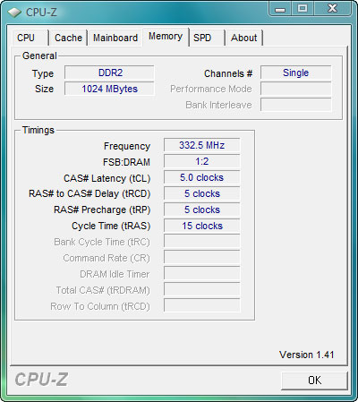Click the RAS# Precharge value field
358x402 pixels.
202,210
